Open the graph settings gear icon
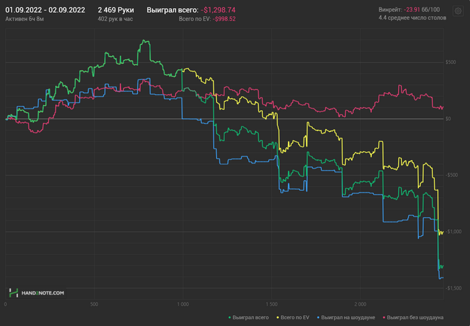This screenshot has width=470, height=326. point(458,11)
